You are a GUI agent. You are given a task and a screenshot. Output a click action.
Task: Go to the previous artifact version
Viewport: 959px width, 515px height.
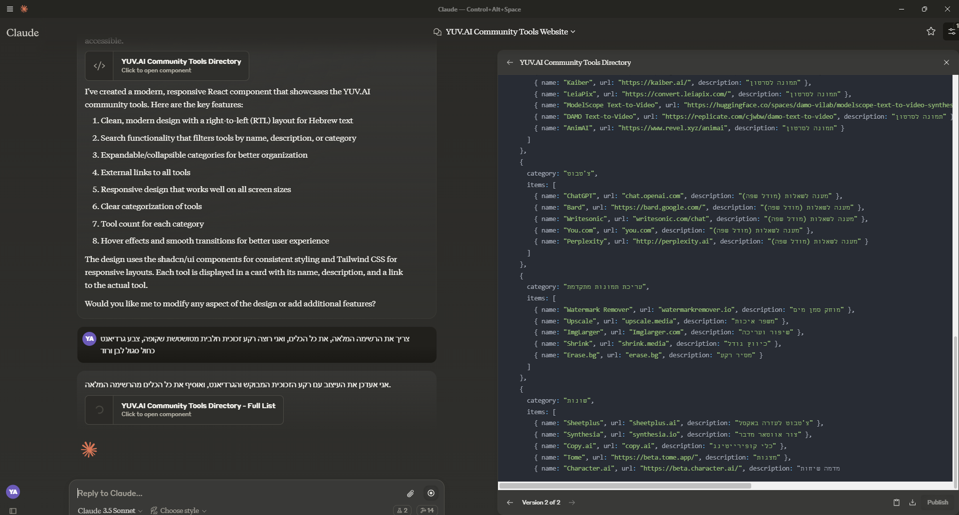(x=509, y=503)
